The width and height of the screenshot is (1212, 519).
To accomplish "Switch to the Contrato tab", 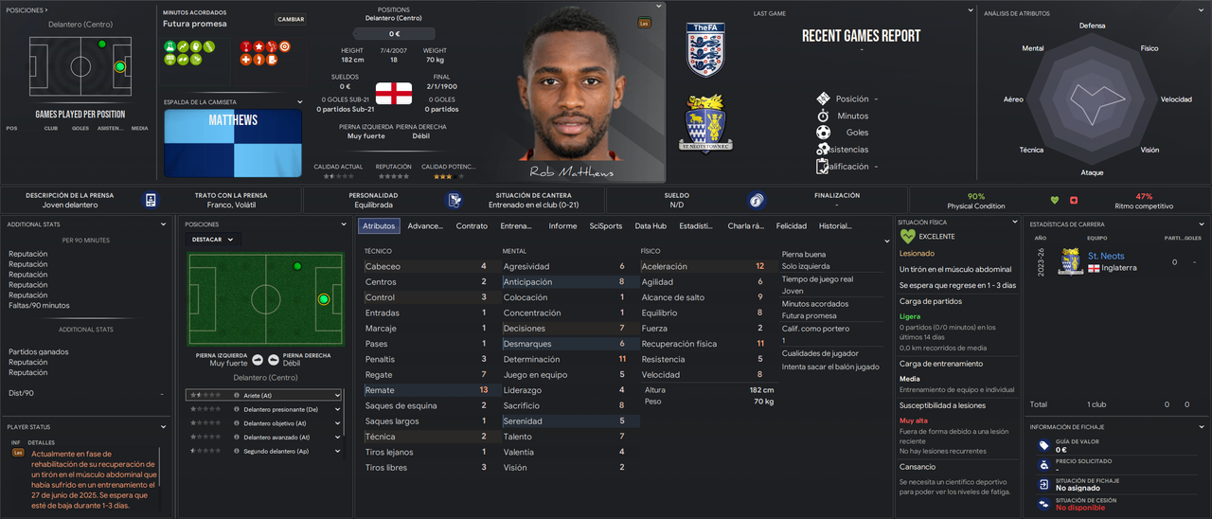I will (x=472, y=226).
